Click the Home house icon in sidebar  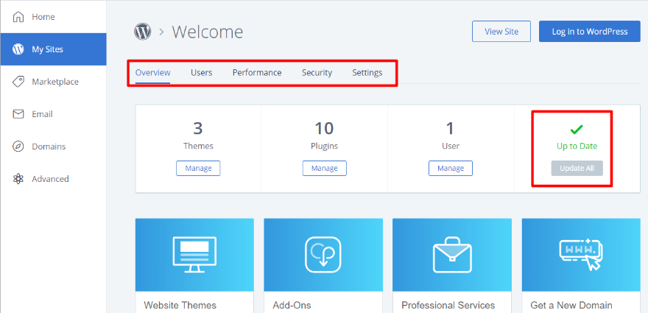point(18,17)
